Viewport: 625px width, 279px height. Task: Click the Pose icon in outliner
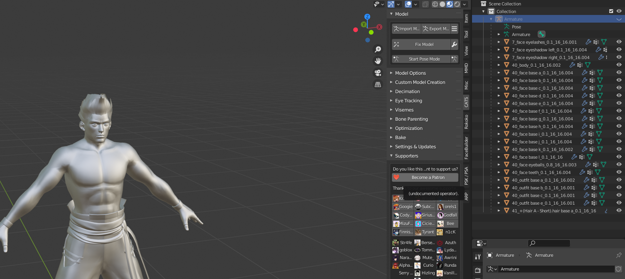pyautogui.click(x=507, y=26)
